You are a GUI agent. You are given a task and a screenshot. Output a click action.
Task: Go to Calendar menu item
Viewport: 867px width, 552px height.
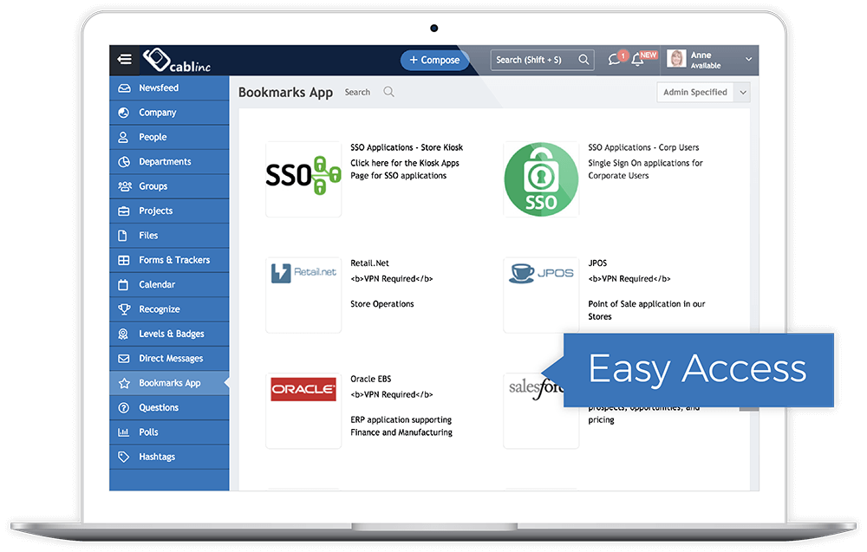(x=169, y=284)
